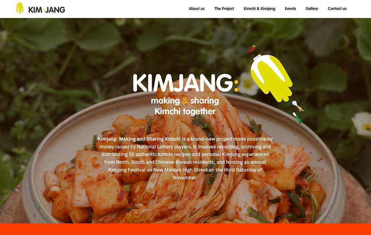Screen dimensions: 371x235
Task: Click the large yellow cabbage illustration
Action: tap(272, 78)
